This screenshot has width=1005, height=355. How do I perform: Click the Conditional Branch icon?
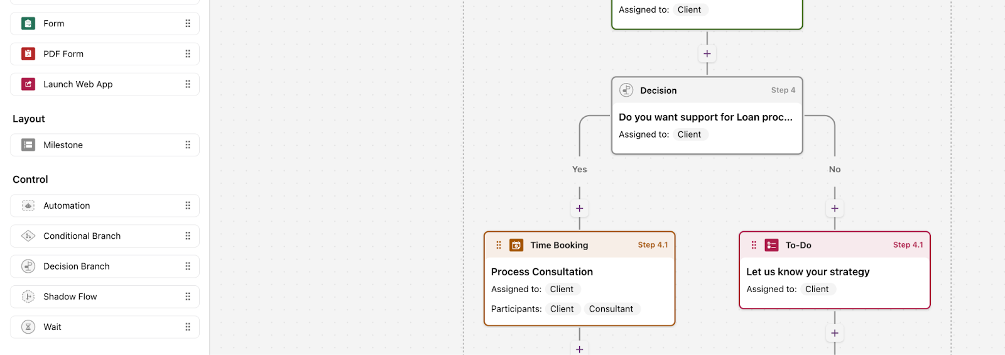pyautogui.click(x=28, y=236)
